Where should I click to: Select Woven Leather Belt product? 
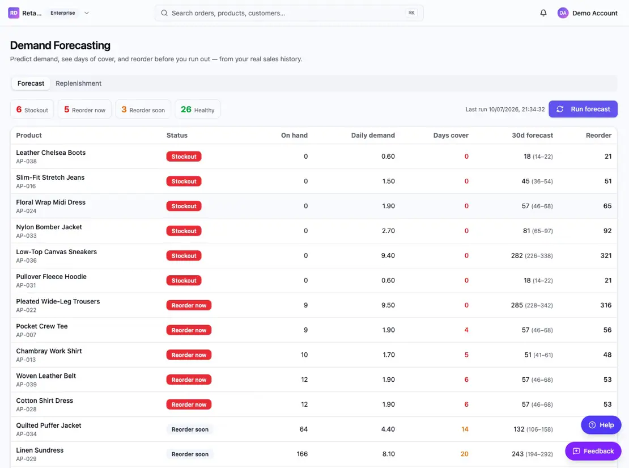click(x=46, y=376)
